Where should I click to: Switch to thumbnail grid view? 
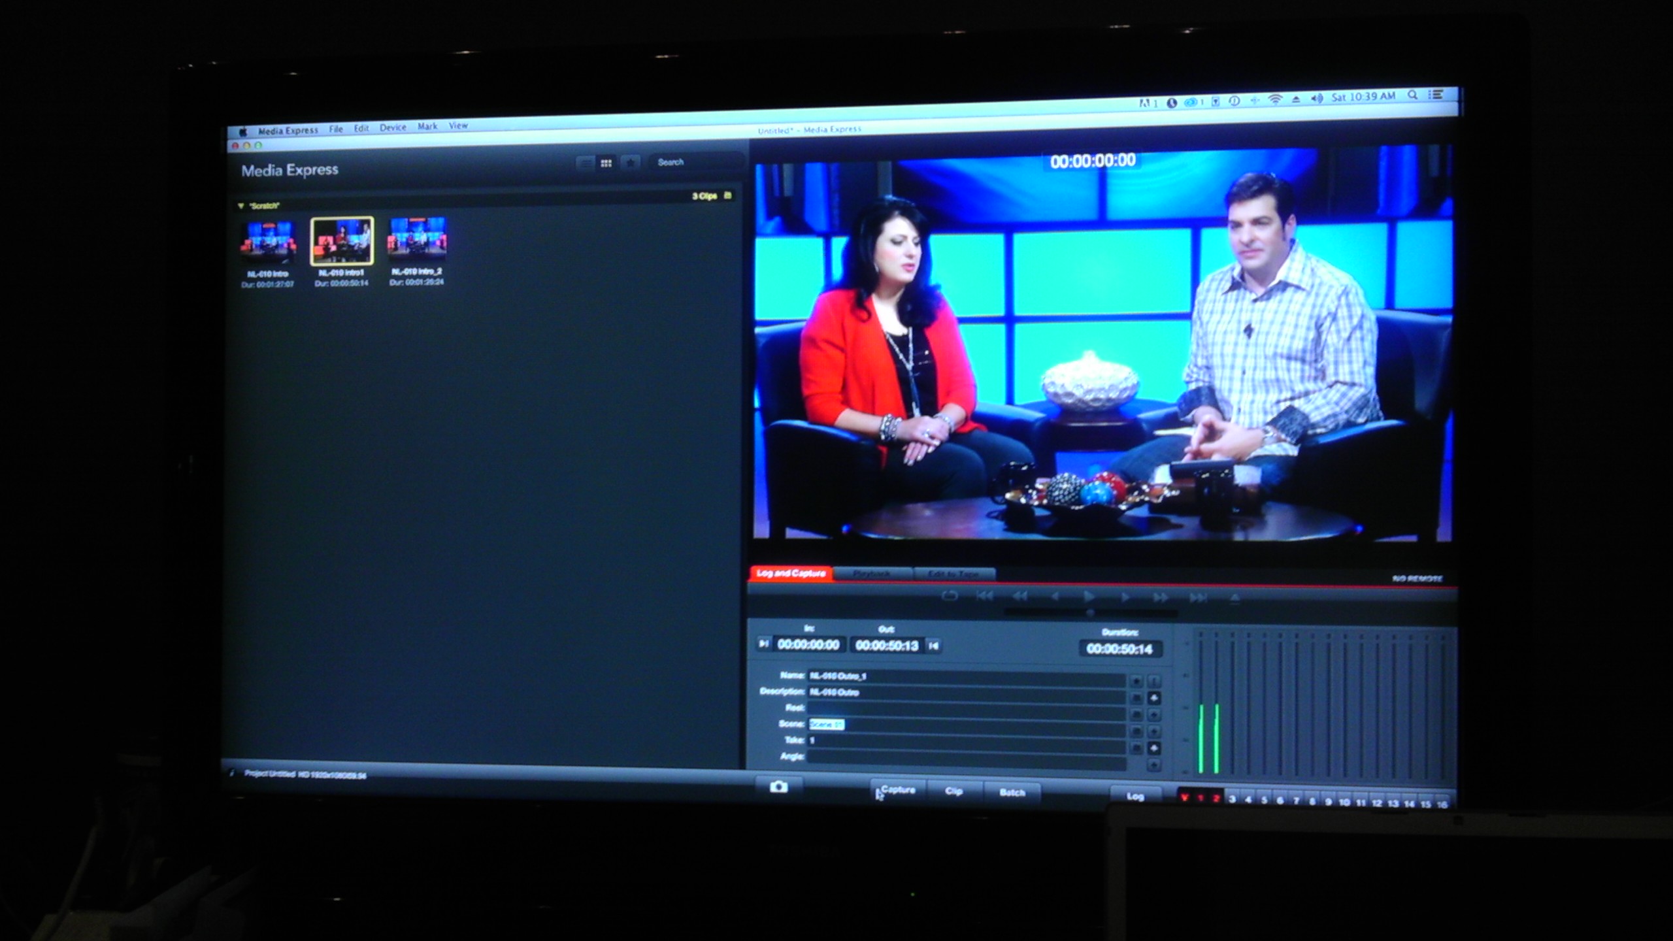tap(606, 163)
